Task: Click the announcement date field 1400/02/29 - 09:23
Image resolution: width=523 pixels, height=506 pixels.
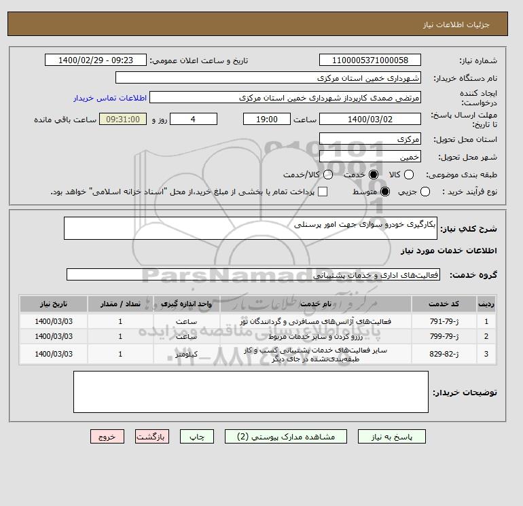Action: tap(96, 60)
